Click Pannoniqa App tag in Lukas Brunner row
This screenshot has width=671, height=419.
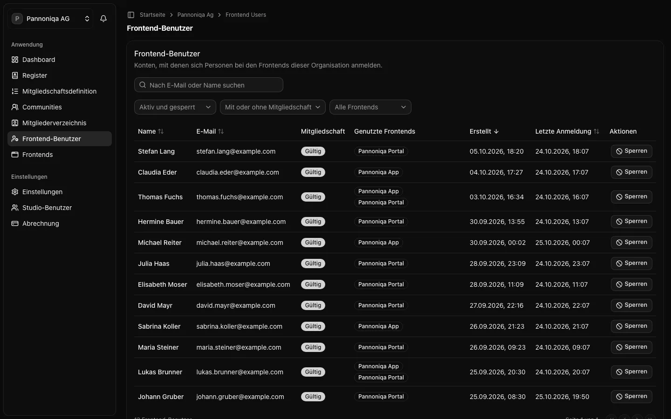point(378,366)
